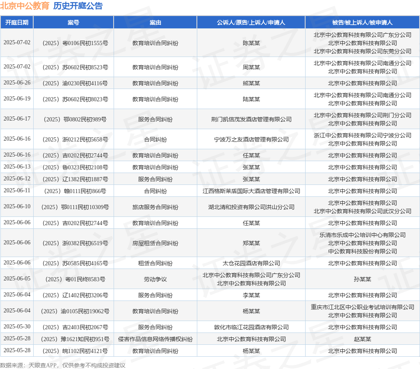The image size is (420, 369).
Task: Select defendant 乐清市乐成中公培训中心有限公司
Action: click(x=363, y=235)
